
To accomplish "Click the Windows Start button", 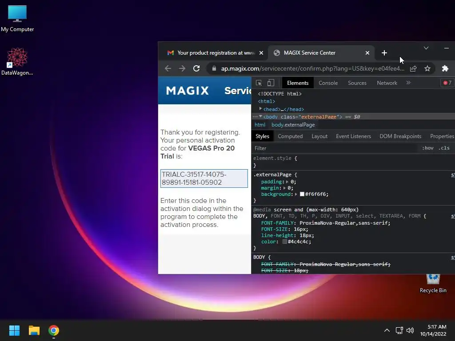I will (14, 330).
